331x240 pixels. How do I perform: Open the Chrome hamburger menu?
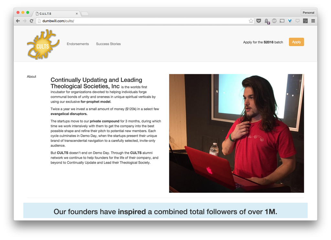313,21
